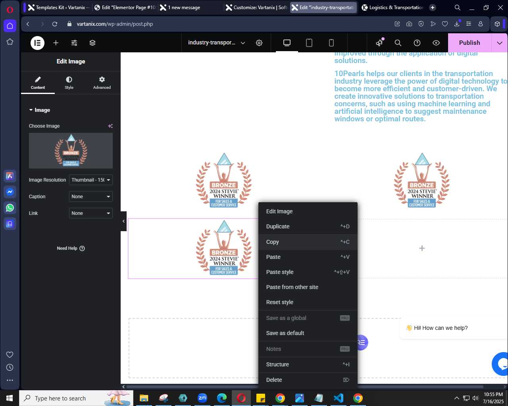This screenshot has width=508, height=406.
Task: Open the page selector dropdown industry-transpor
Action: tap(217, 43)
